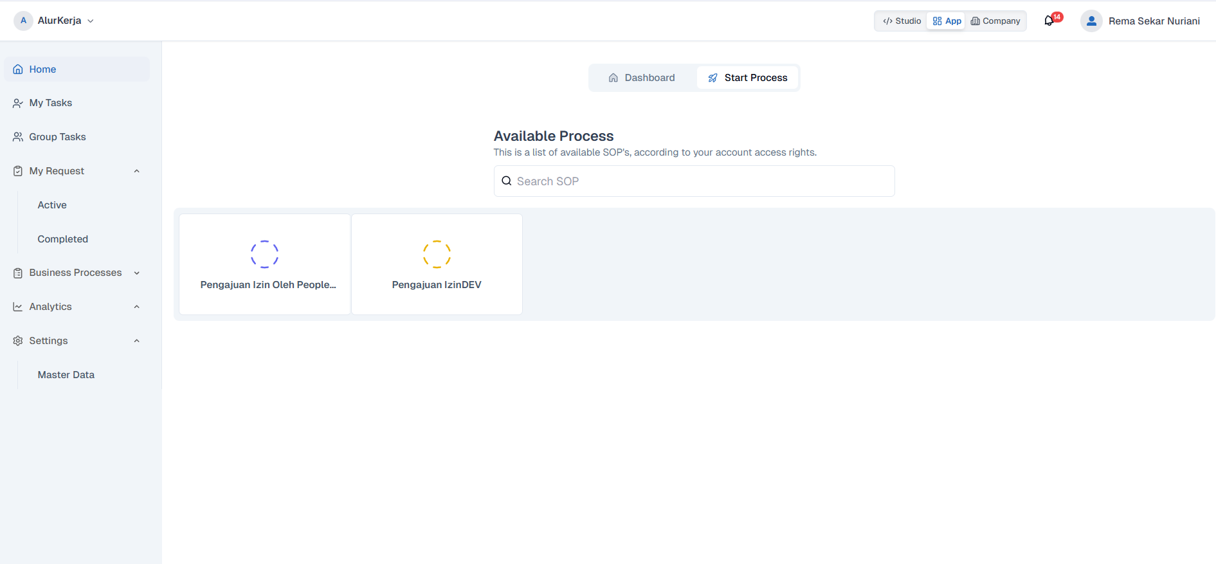Click the house icon on Dashboard tab

[613, 78]
